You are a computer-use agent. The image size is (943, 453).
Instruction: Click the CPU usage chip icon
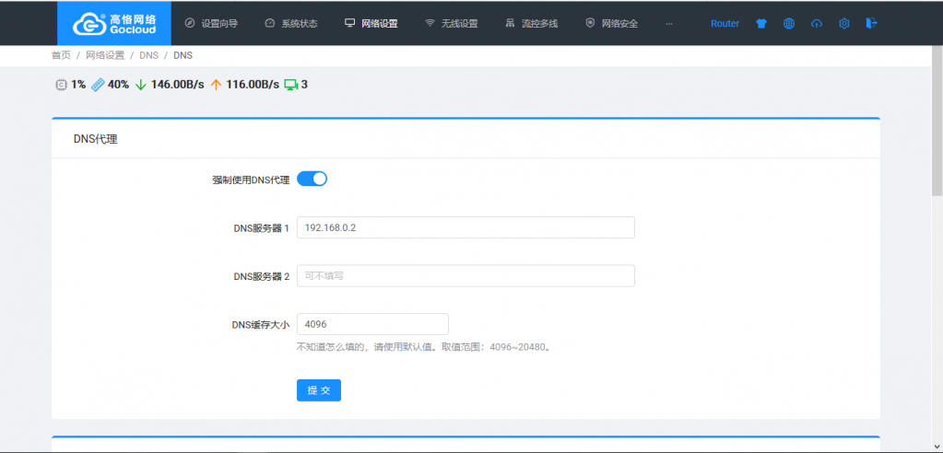coord(61,85)
